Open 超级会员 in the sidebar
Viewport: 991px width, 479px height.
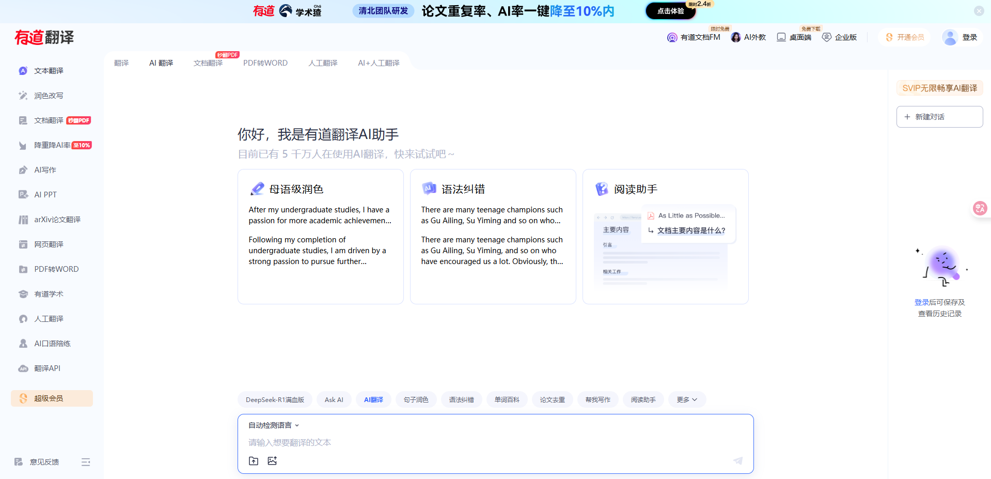[52, 398]
